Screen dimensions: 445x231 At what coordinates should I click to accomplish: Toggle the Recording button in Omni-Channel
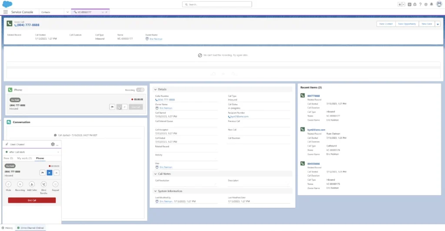(x=20, y=184)
